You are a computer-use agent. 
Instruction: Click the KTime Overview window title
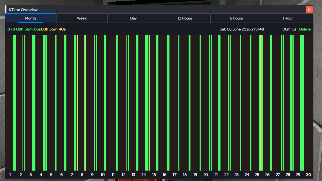(23, 10)
